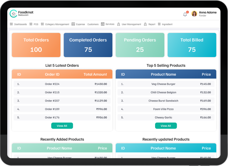Open the notifications bell icon
Image resolution: width=228 pixels, height=166 pixels.
(185, 14)
